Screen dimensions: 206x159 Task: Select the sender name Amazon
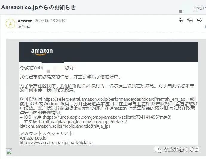coord(25,21)
